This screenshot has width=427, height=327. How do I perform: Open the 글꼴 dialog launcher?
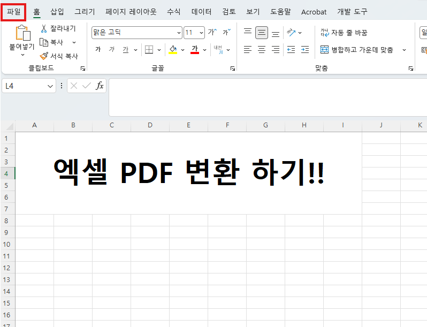point(233,69)
